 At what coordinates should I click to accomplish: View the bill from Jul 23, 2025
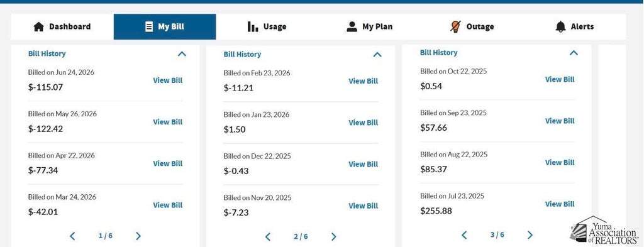(x=560, y=204)
